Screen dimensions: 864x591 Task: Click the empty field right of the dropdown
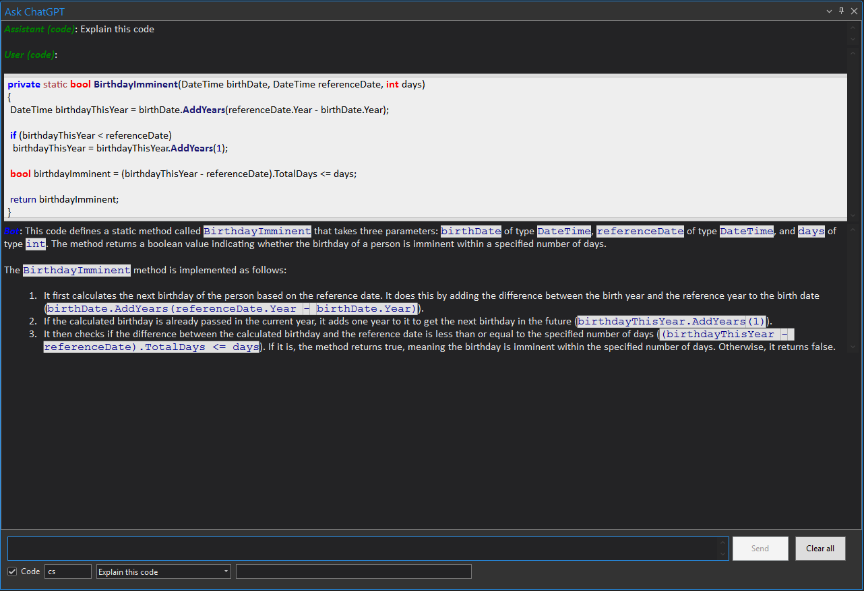pyautogui.click(x=353, y=571)
